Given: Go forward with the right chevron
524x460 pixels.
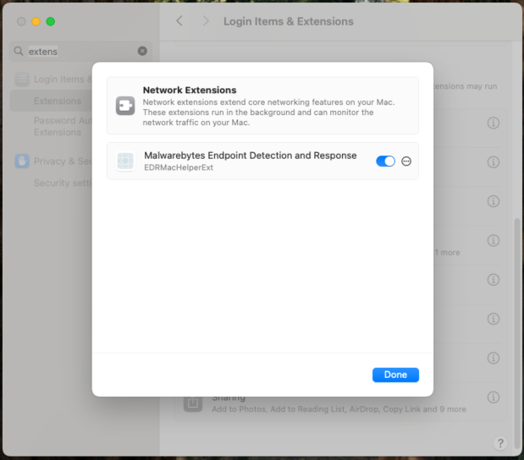Looking at the screenshot, I should coord(206,21).
